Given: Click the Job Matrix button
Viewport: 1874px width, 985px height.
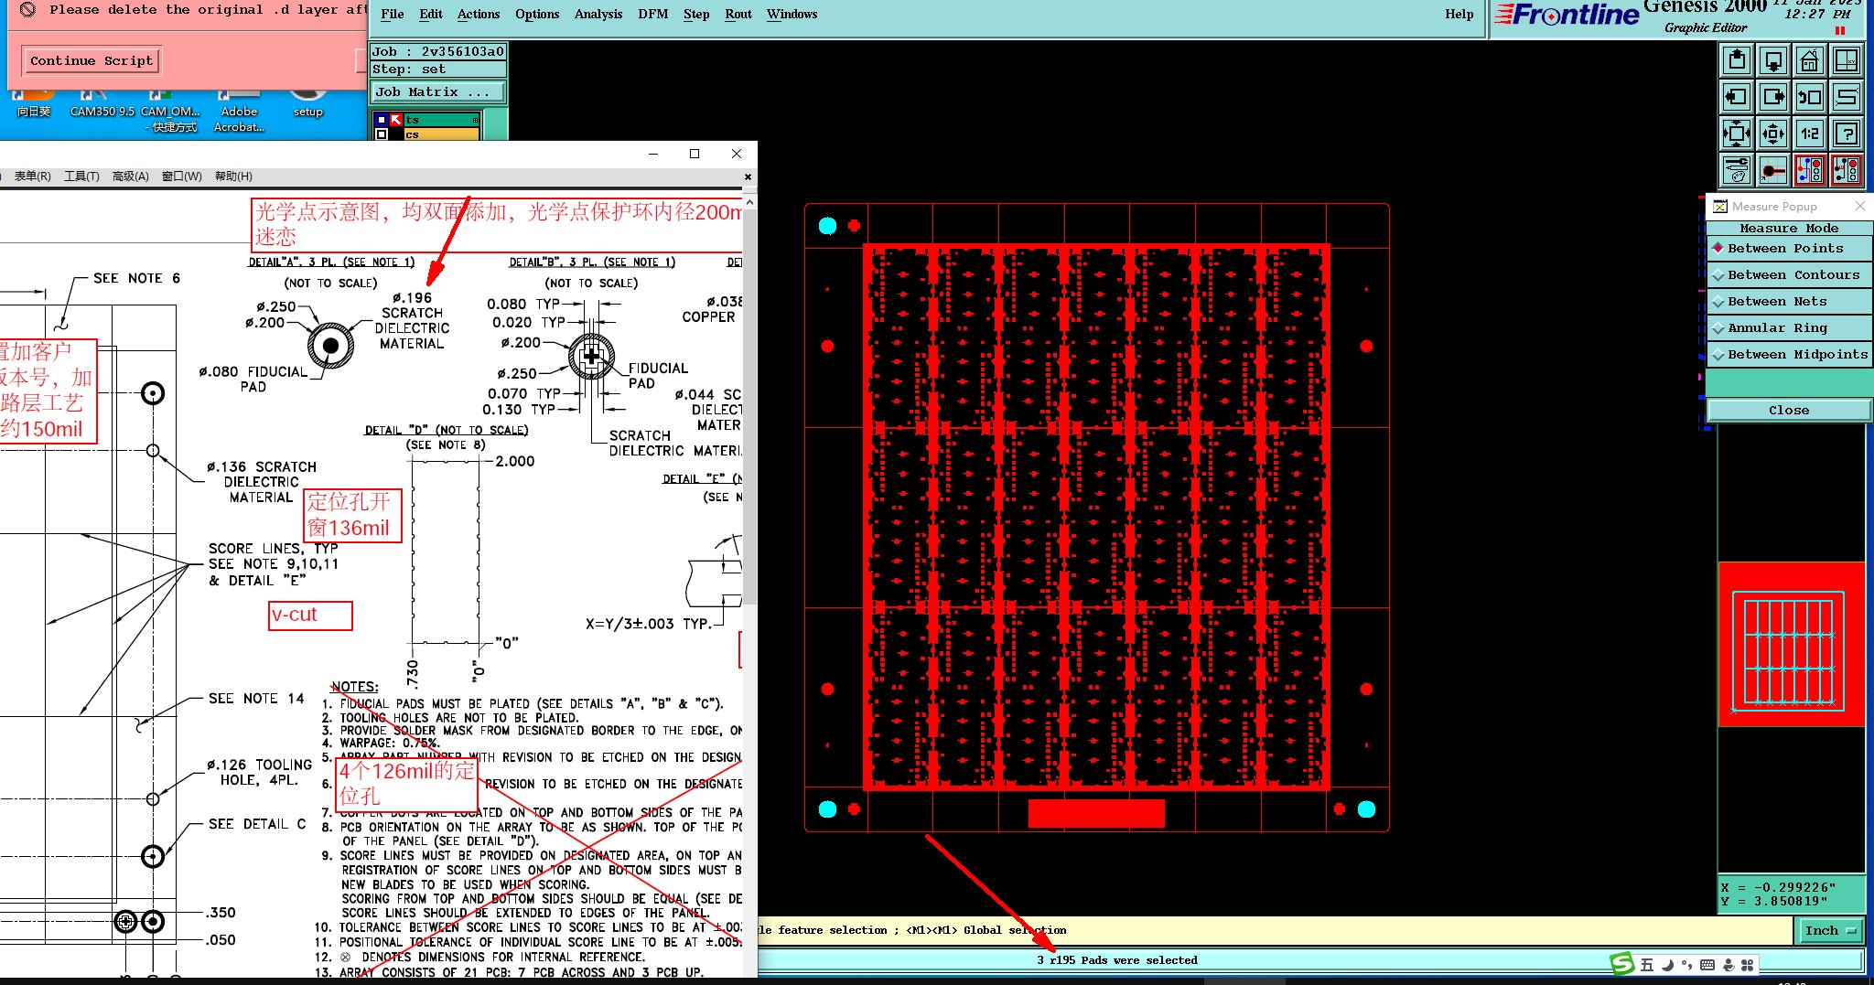Looking at the screenshot, I should coord(437,92).
